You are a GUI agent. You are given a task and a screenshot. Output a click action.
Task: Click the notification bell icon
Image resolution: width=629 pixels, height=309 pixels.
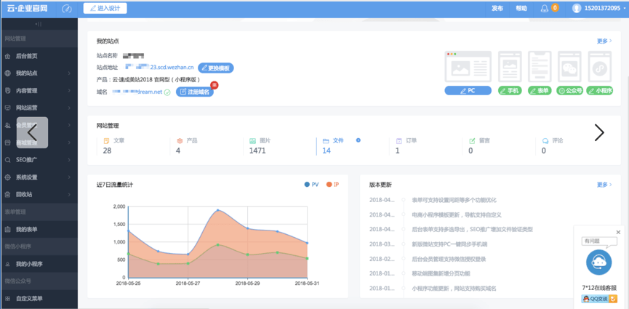click(x=545, y=9)
